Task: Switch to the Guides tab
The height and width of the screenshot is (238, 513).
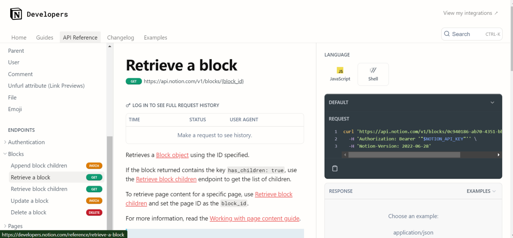Action: (x=45, y=38)
